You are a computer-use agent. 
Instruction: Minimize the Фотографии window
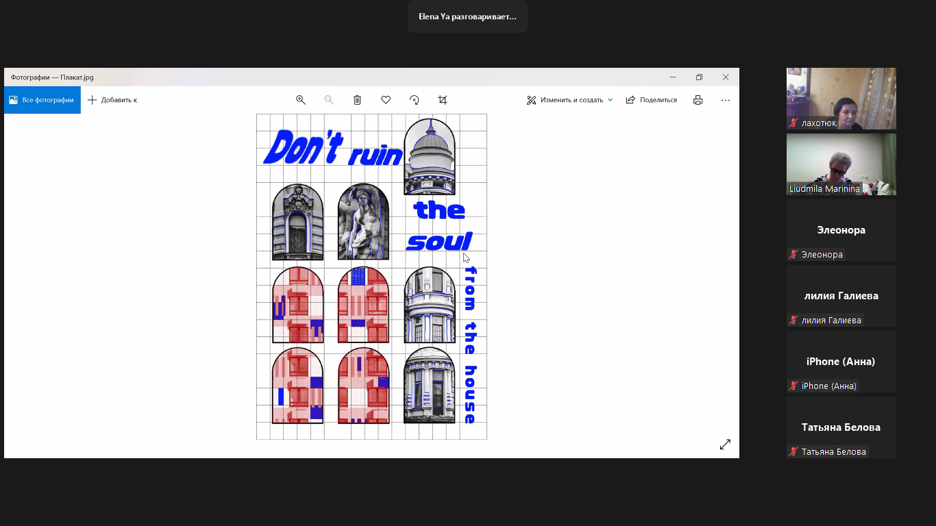(x=673, y=77)
